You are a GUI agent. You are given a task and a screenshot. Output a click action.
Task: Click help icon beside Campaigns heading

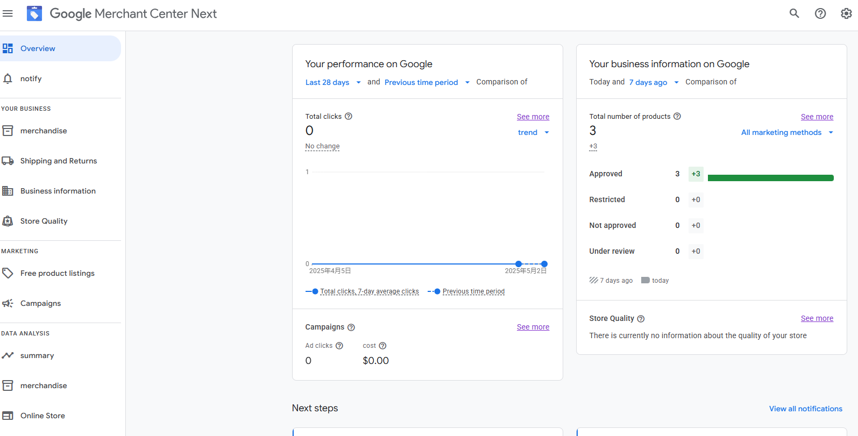click(351, 327)
